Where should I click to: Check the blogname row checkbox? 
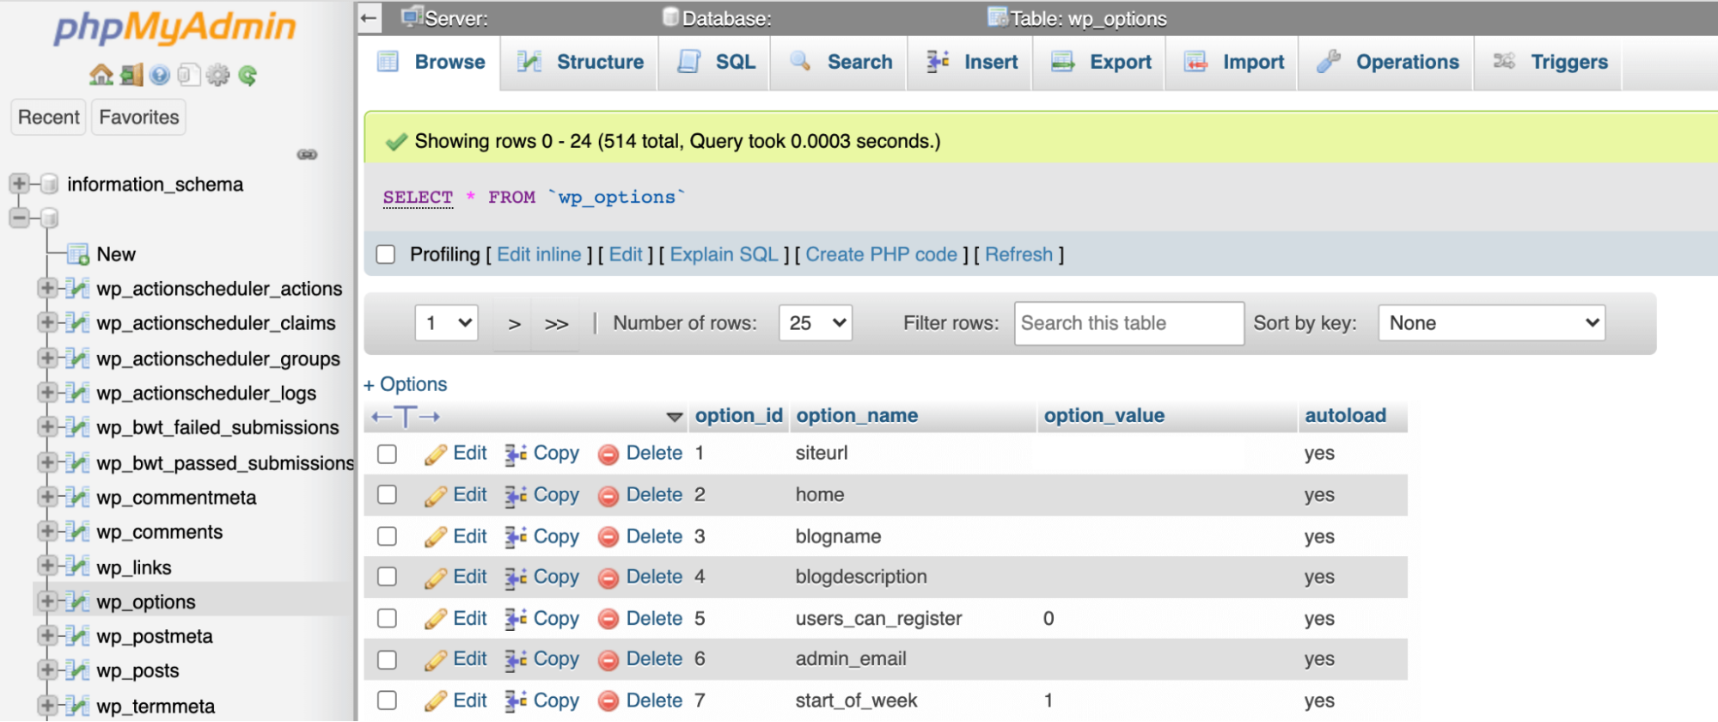[388, 536]
